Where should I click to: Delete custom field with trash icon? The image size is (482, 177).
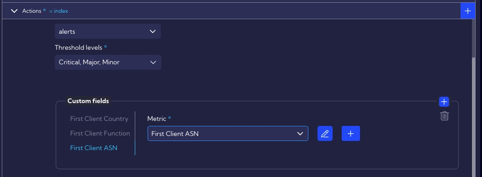click(444, 116)
